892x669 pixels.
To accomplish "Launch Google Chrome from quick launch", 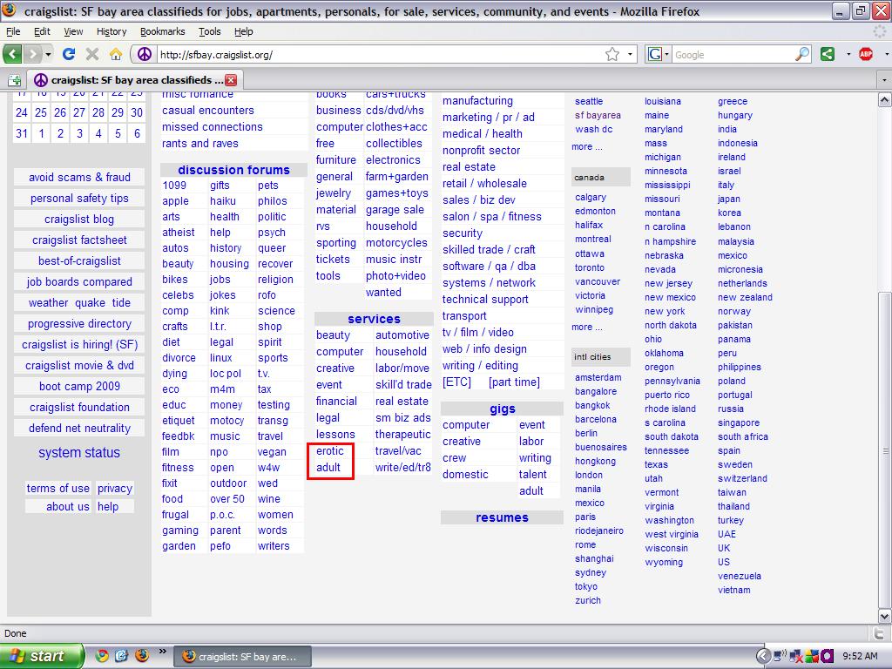I will (x=102, y=656).
